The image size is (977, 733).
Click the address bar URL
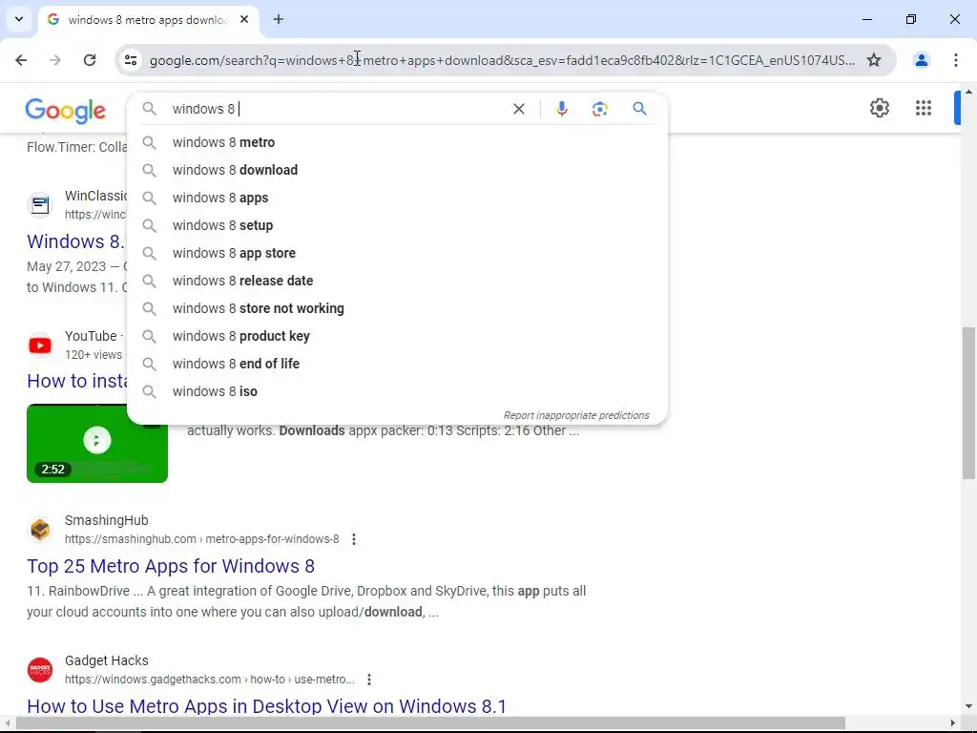pos(502,60)
